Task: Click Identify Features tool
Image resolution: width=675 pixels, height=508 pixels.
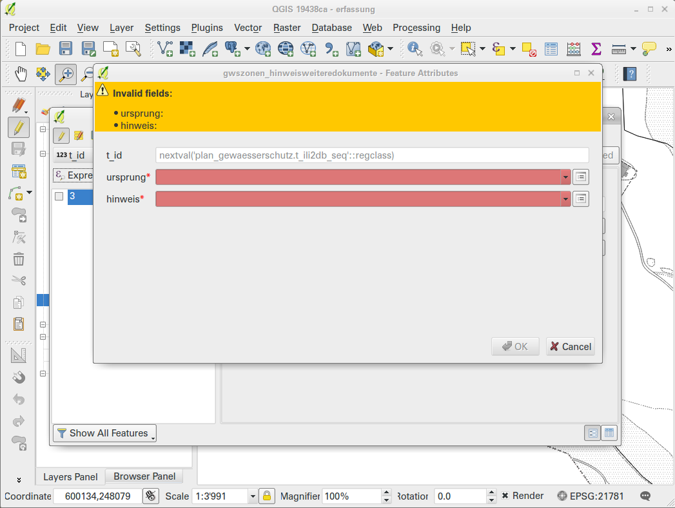Action: [415, 48]
